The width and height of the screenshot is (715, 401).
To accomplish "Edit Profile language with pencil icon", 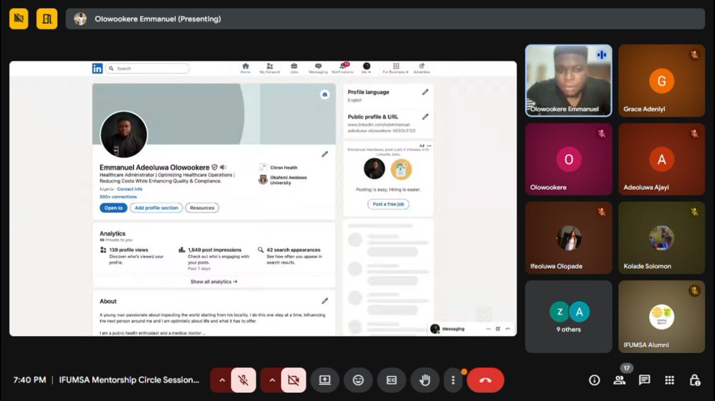I will (x=425, y=92).
